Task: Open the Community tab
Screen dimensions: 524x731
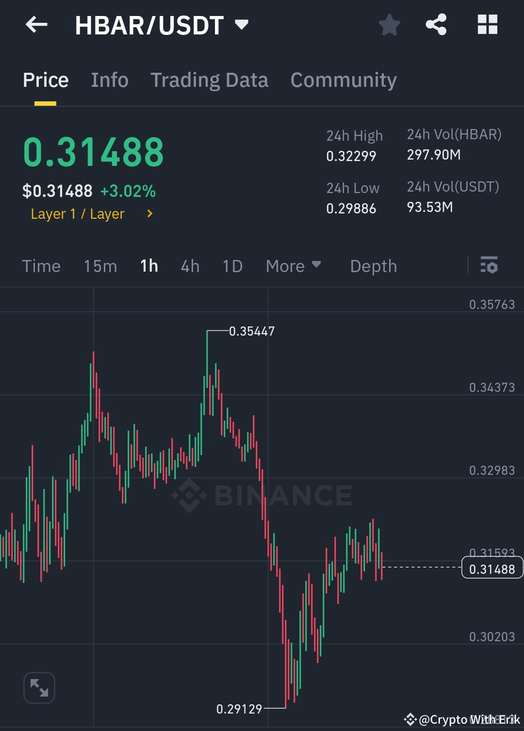Action: [x=344, y=80]
